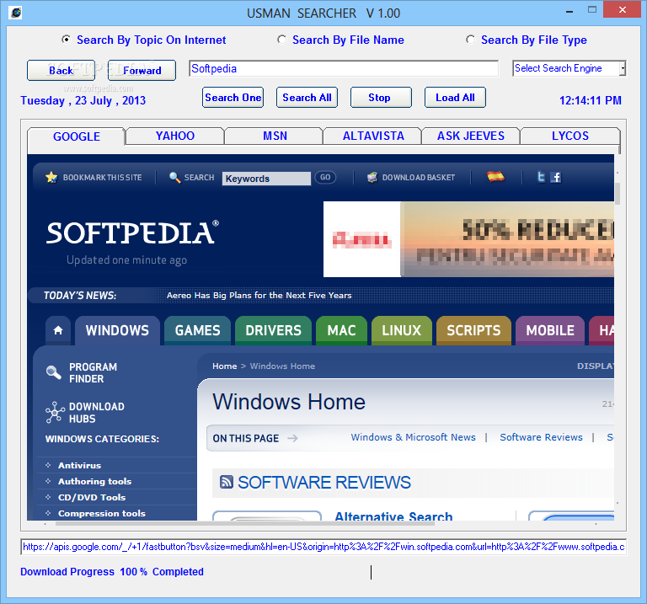Switch to the ALTAVISTA tab
647x604 pixels.
pos(373,136)
